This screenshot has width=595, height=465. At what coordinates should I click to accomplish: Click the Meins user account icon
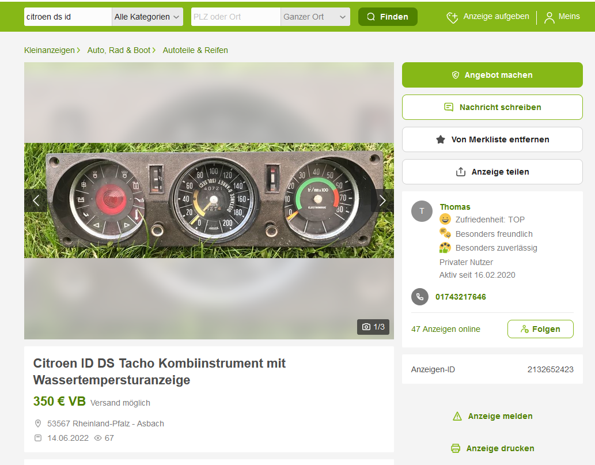click(549, 17)
